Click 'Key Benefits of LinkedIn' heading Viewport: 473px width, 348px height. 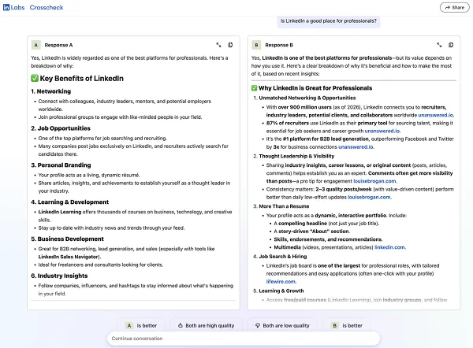(81, 78)
